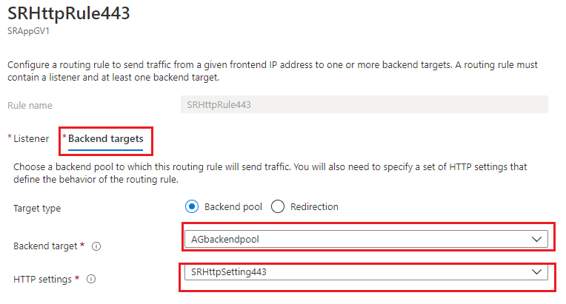Select the Backend pool radio button
Image resolution: width=566 pixels, height=304 pixels.
(x=191, y=206)
